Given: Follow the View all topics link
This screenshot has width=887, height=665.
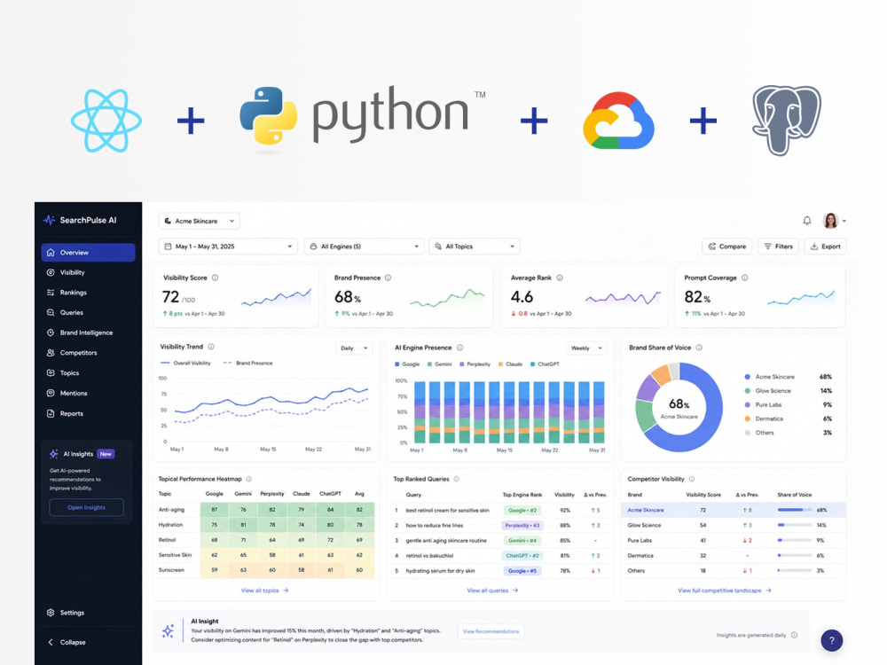Looking at the screenshot, I should click(264, 591).
